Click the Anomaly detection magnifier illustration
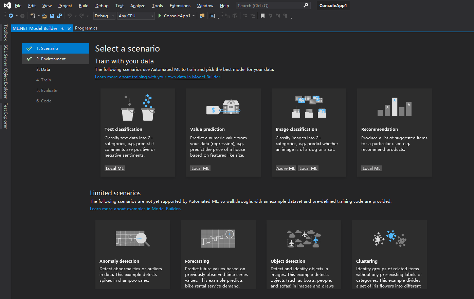 coord(133,239)
